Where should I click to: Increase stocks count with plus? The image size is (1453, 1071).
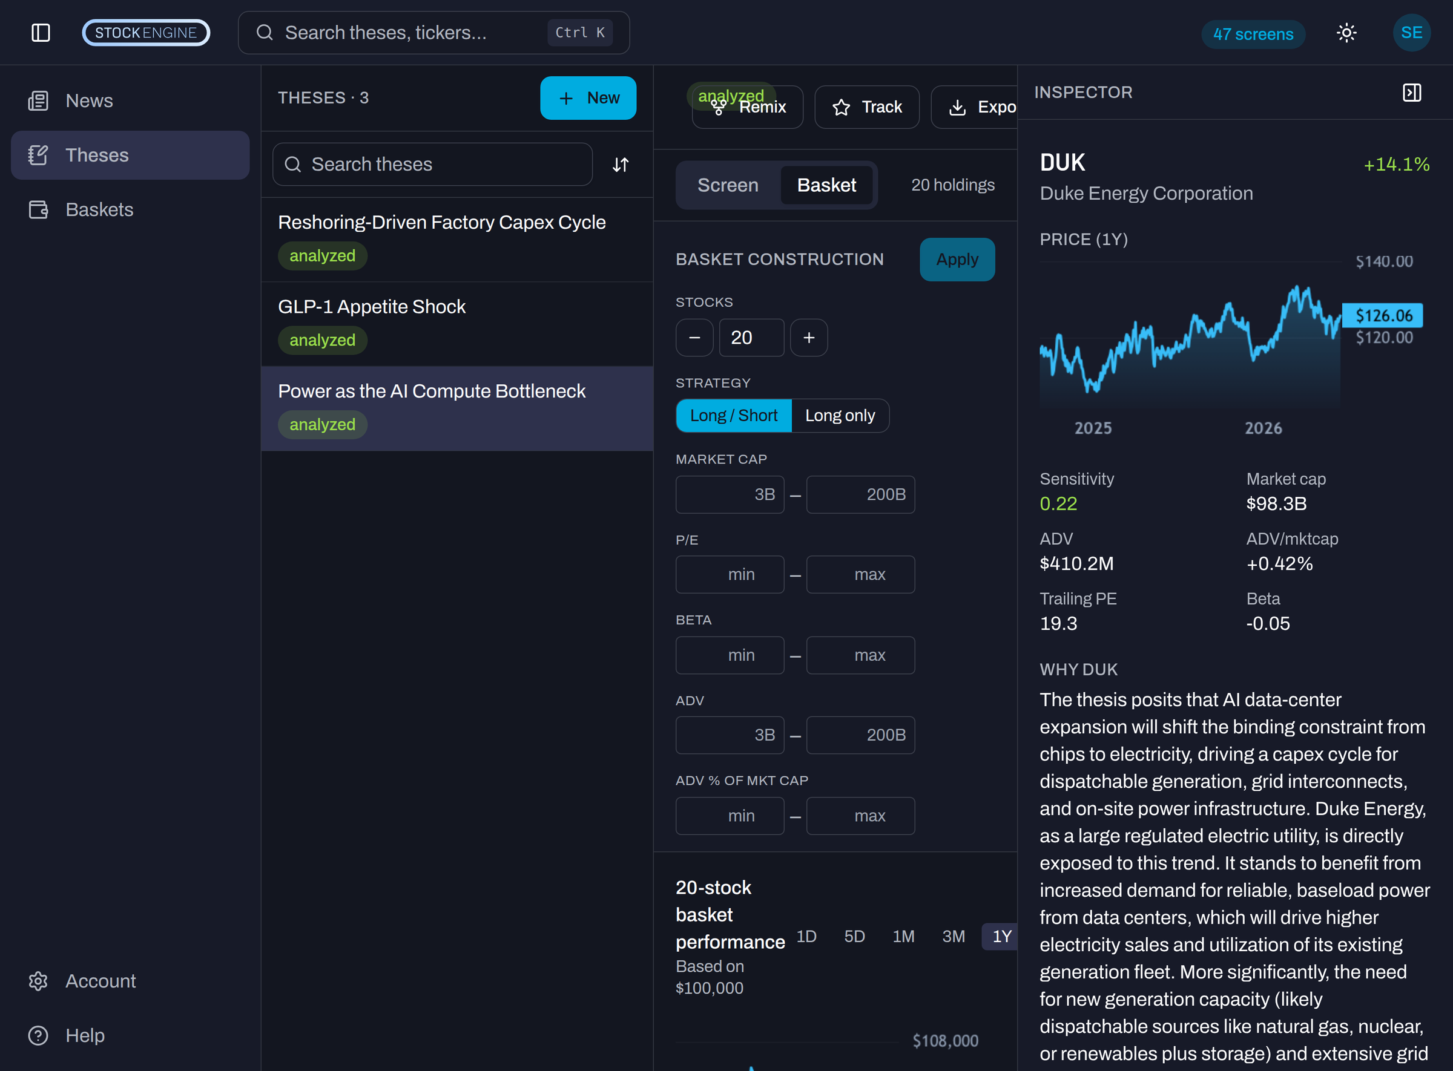[809, 338]
